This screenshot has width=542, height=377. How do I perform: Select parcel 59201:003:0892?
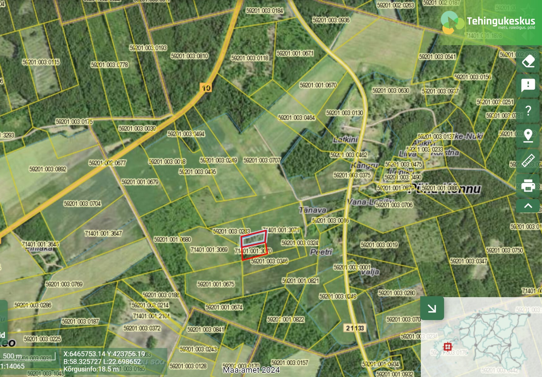click(x=48, y=169)
